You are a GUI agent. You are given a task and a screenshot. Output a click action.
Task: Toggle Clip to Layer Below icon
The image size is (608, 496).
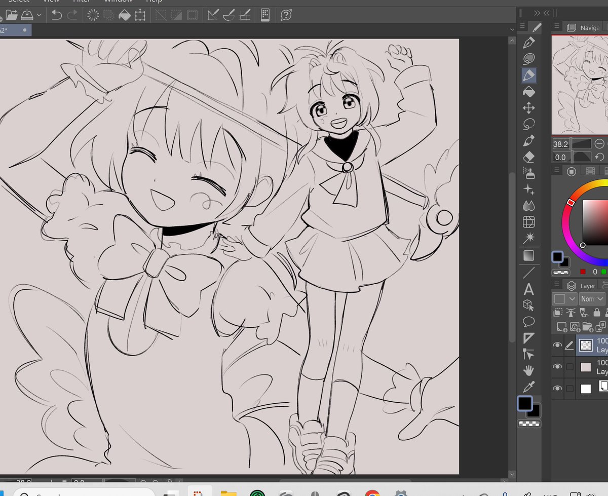pyautogui.click(x=558, y=312)
